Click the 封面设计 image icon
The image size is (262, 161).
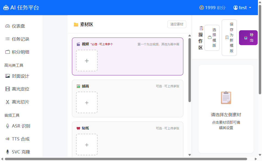tap(8, 76)
